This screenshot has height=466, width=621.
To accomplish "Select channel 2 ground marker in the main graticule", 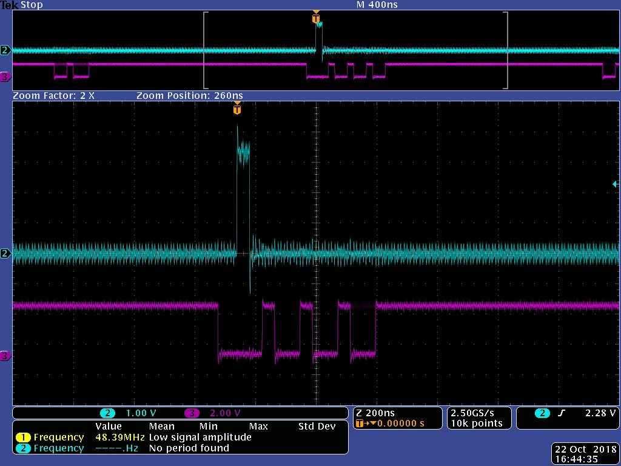I will (5, 253).
